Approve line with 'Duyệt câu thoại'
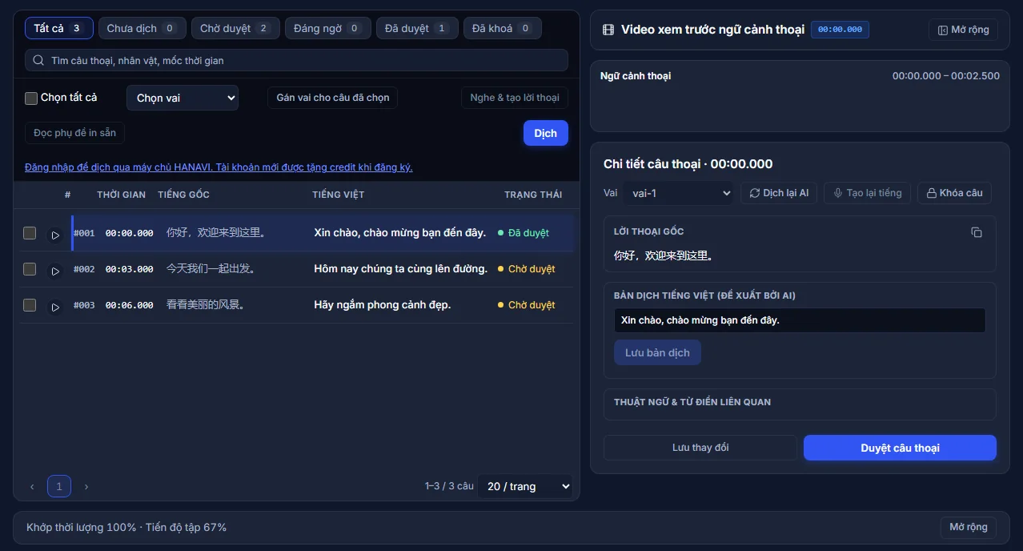Image resolution: width=1023 pixels, height=551 pixels. tap(900, 448)
